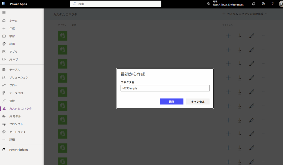
Task: Open the UserA Test's Environment picker
Action: coord(226,4)
